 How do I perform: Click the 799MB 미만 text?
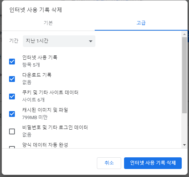point(35,117)
